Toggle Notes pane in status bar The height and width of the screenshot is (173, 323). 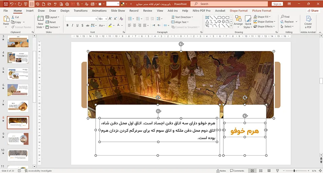point(221,171)
